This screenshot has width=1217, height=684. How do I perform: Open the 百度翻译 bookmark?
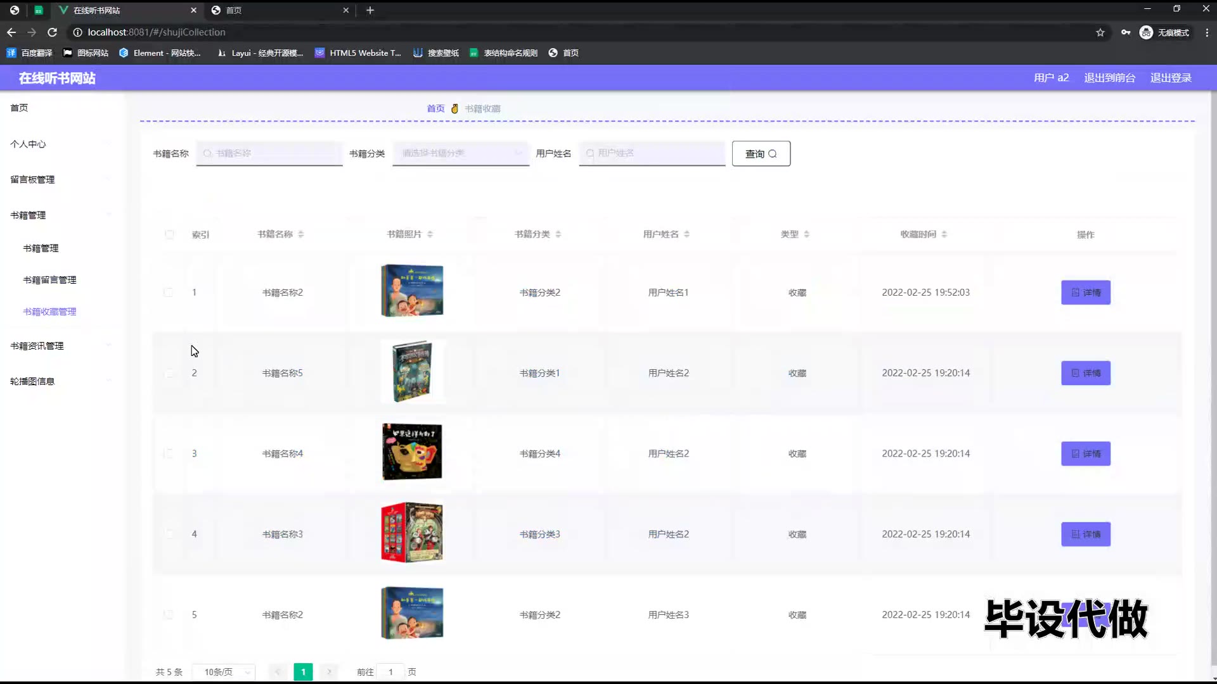click(x=29, y=53)
